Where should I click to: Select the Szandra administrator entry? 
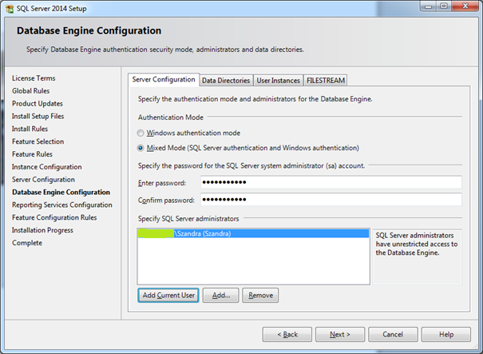[x=253, y=233]
